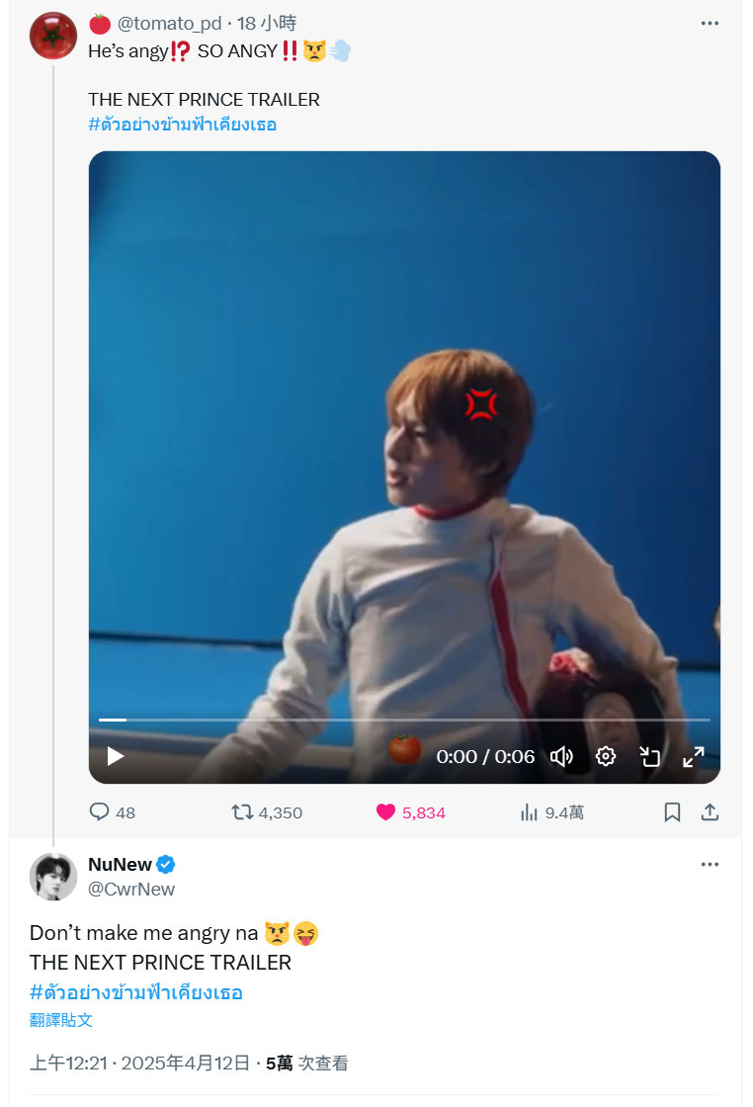
Task: Repost the tweet with 4,350 reposts
Action: [x=267, y=811]
